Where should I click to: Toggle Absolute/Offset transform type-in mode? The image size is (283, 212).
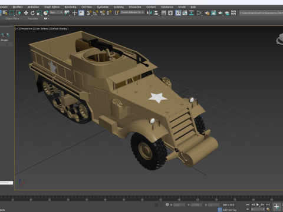167,204
